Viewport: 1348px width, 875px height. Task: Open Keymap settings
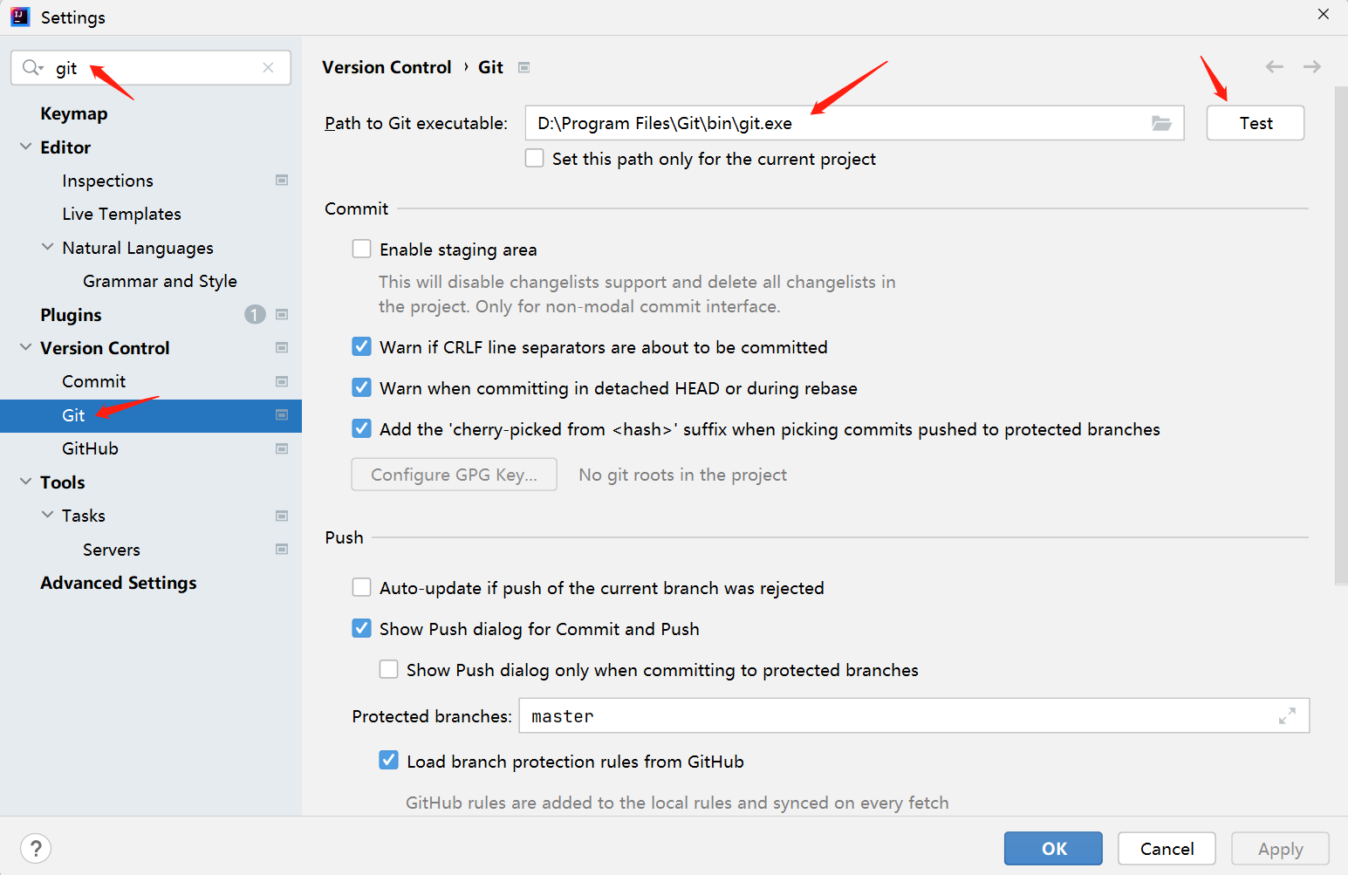pyautogui.click(x=74, y=113)
